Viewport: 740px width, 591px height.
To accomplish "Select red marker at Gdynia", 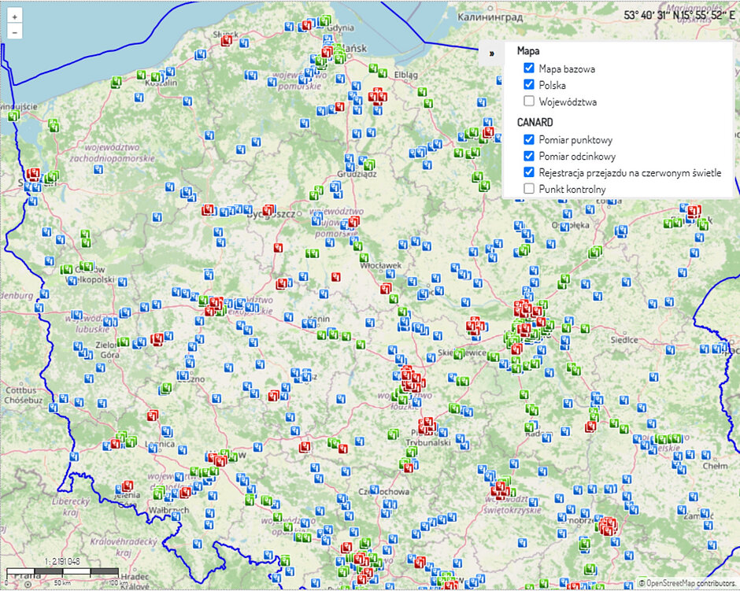I will [x=307, y=24].
